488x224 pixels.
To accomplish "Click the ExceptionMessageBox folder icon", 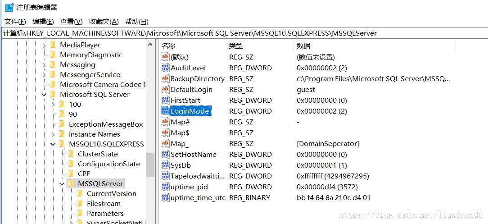I will (x=62, y=124).
